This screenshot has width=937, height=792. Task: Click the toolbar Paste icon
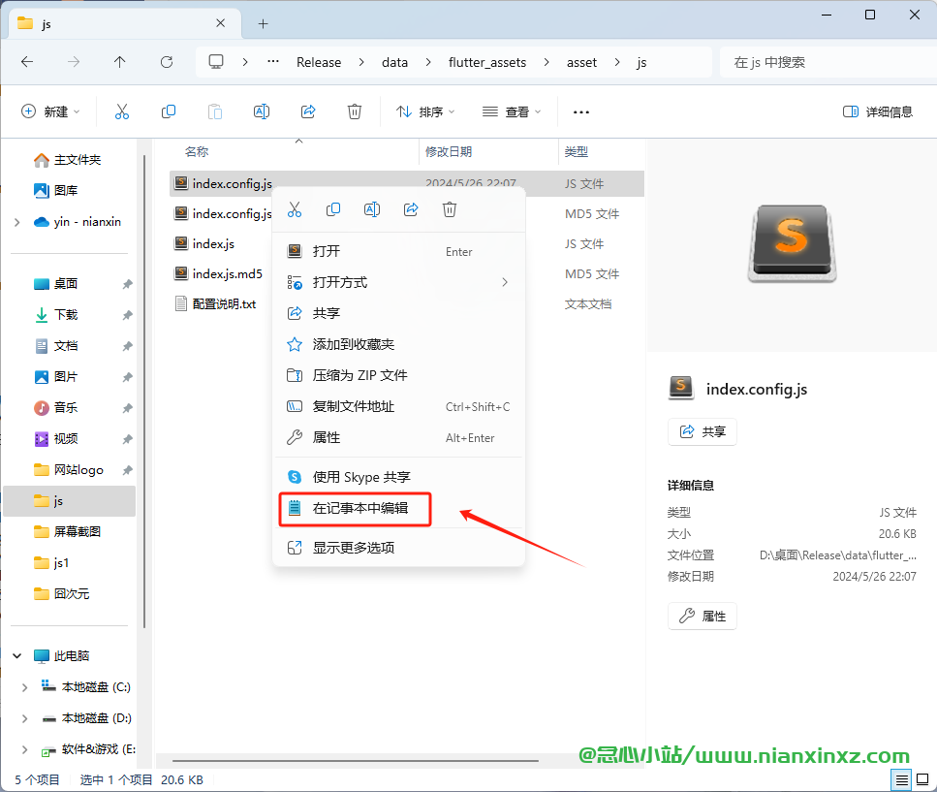[215, 111]
